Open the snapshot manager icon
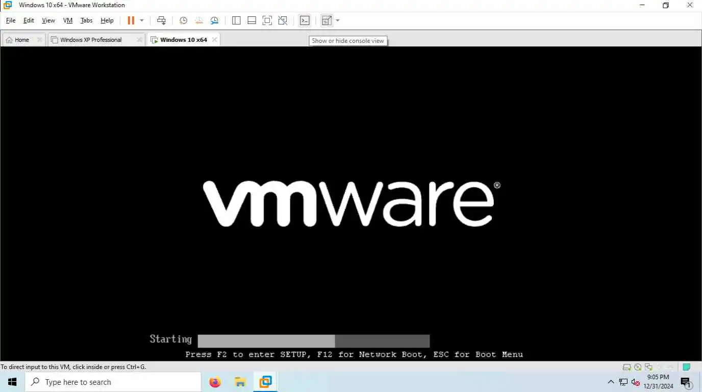This screenshot has height=392, width=702. 215,20
